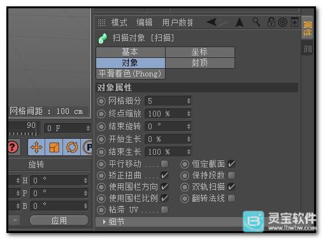The height and width of the screenshot is (240, 323).
Task: Open the magnifier search icon
Action: click(256, 22)
